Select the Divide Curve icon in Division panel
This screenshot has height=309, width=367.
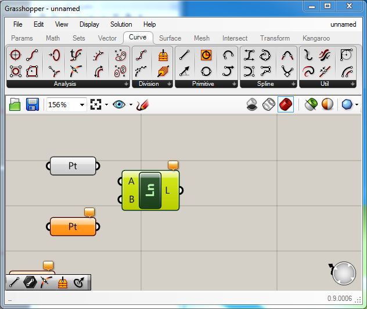pyautogui.click(x=141, y=55)
